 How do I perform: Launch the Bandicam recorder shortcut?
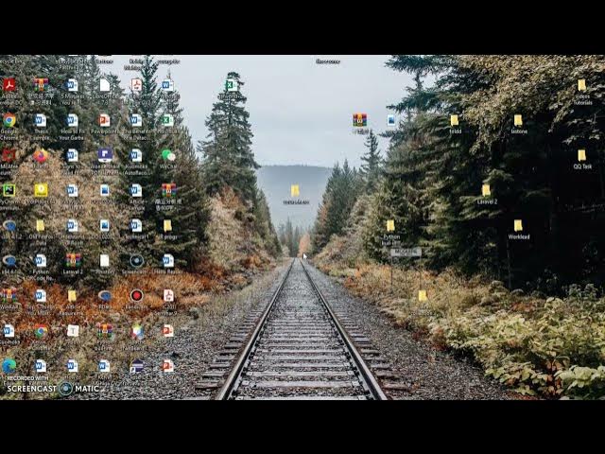click(x=136, y=295)
